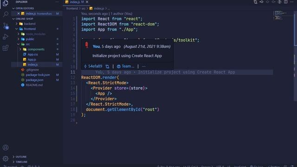Open Explorer panel More Actions ellipsis
Image resolution: width=297 pixels, height=167 pixels.
coord(57,2)
